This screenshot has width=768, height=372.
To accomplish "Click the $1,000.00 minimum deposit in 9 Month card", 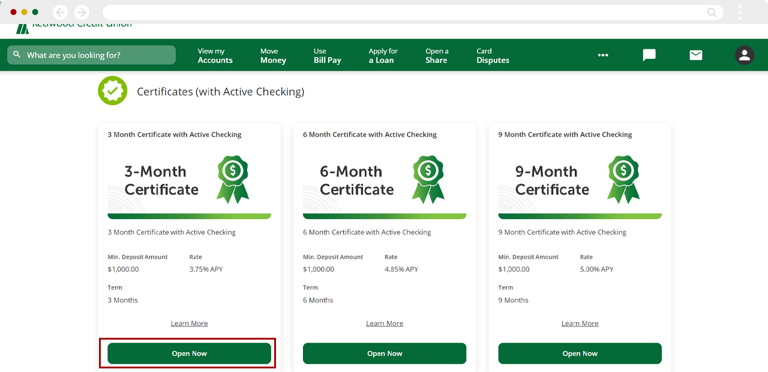I will click(x=514, y=269).
